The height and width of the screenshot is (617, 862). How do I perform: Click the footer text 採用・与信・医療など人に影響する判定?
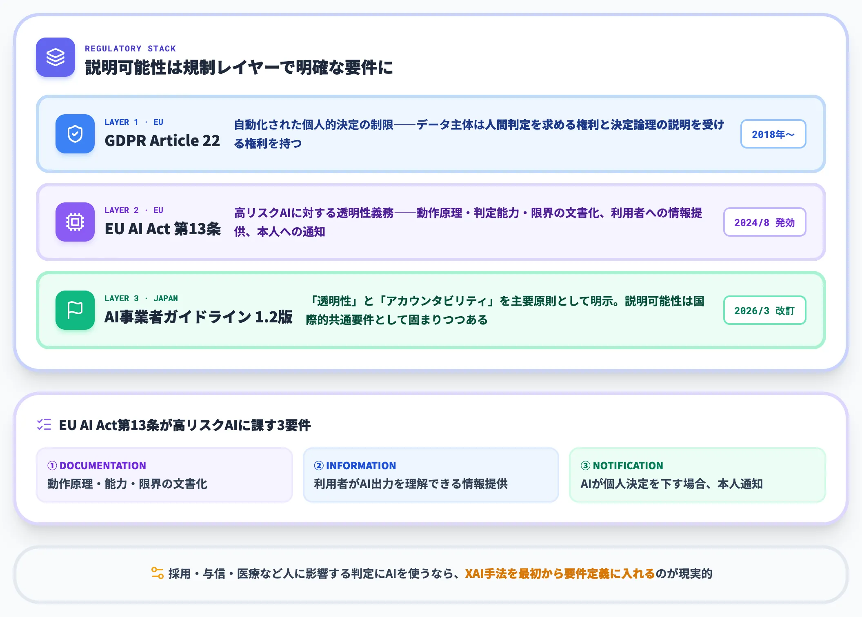click(x=270, y=573)
